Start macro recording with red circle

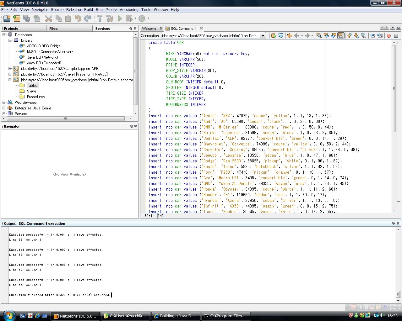tap(388, 36)
